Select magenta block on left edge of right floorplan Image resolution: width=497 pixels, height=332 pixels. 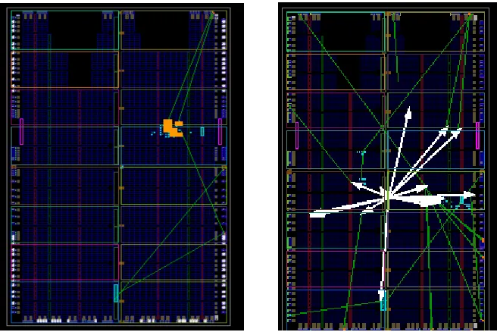tap(297, 136)
